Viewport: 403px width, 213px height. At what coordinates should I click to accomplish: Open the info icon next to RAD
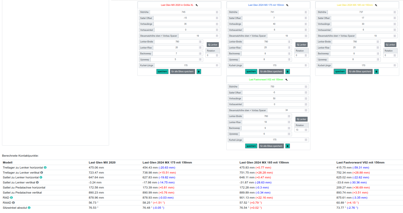(x=11, y=198)
